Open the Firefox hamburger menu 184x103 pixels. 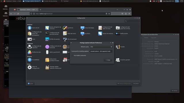pyautogui.click(x=129, y=14)
